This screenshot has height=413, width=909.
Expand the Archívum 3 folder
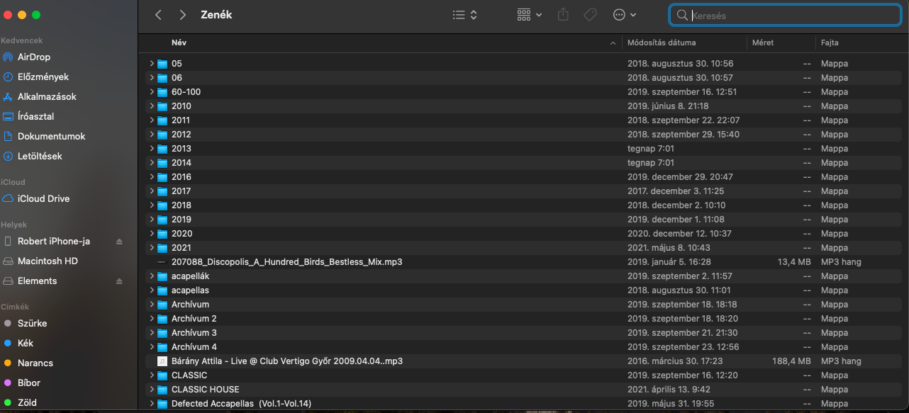coord(152,333)
